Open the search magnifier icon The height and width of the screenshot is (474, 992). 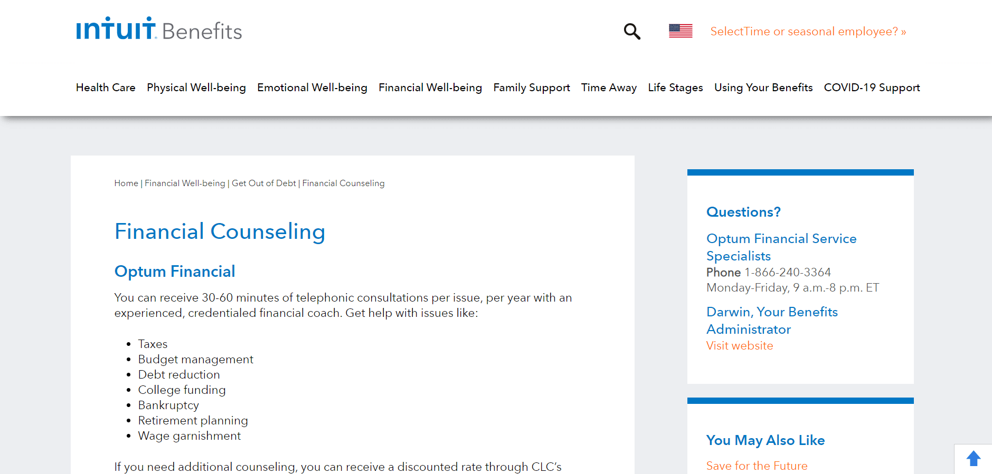coord(632,32)
